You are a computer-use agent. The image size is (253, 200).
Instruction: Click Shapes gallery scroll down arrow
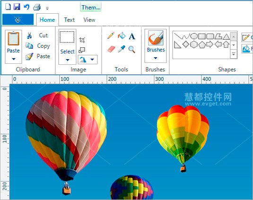pyautogui.click(x=234, y=45)
